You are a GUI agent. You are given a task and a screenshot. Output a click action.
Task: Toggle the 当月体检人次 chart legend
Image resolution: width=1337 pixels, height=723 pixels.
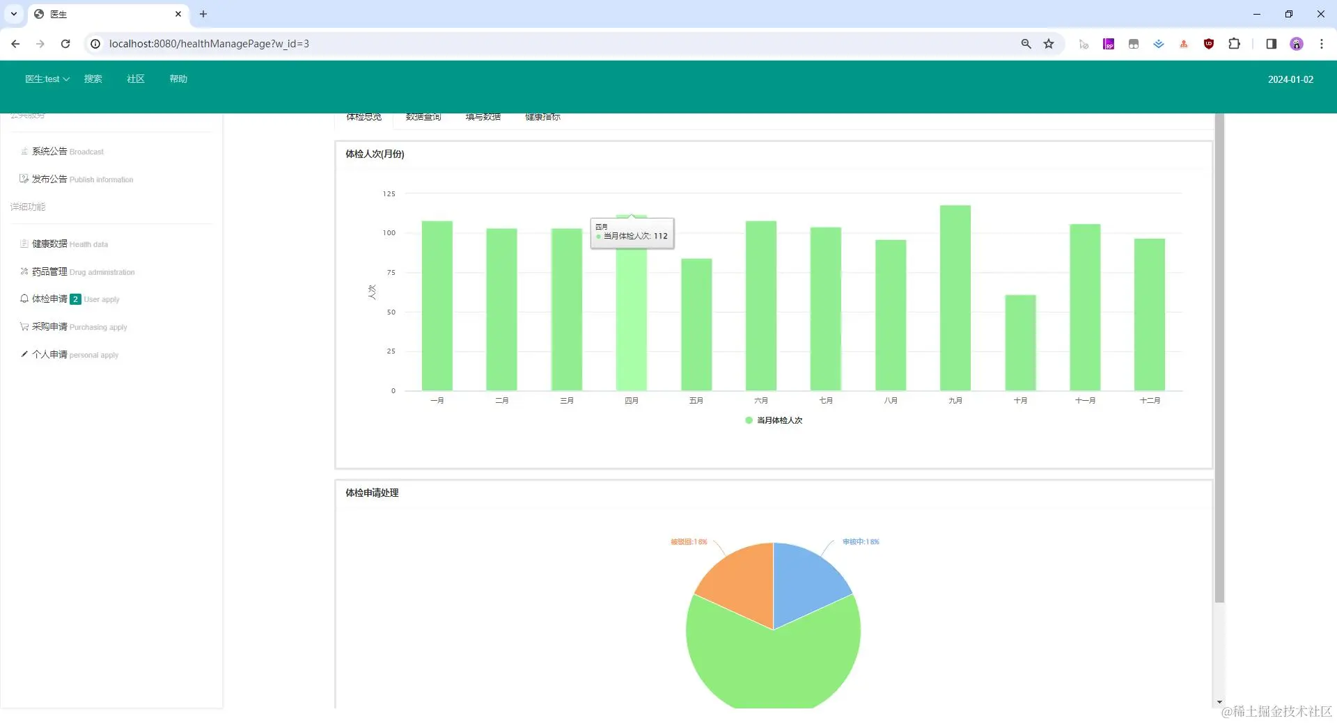click(x=774, y=420)
